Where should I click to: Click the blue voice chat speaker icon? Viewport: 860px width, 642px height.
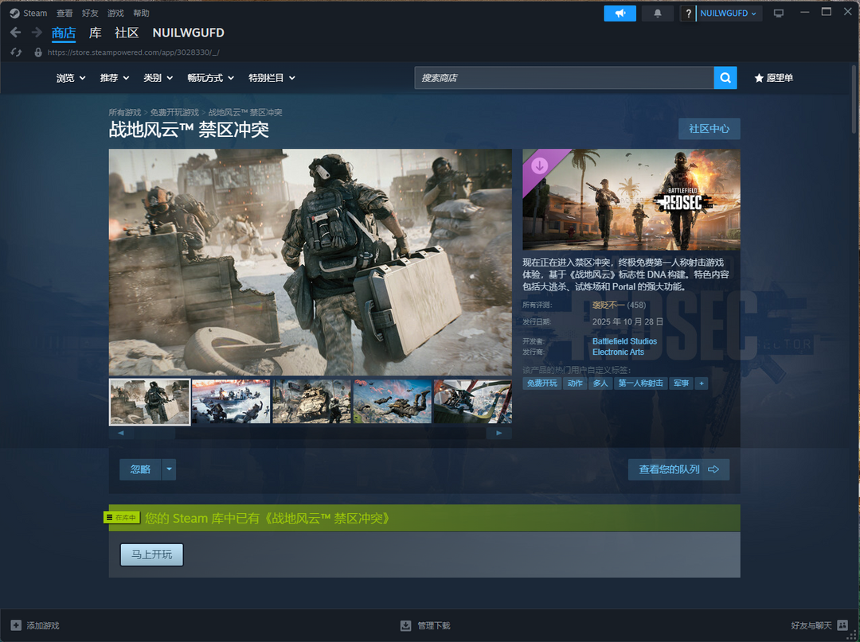[x=620, y=13]
